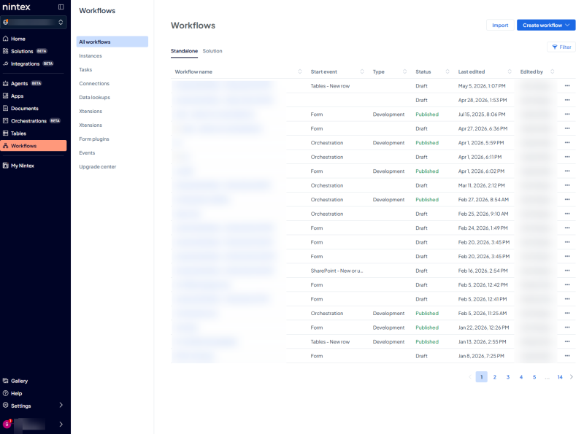Open Solutions in sidebar

22,51
